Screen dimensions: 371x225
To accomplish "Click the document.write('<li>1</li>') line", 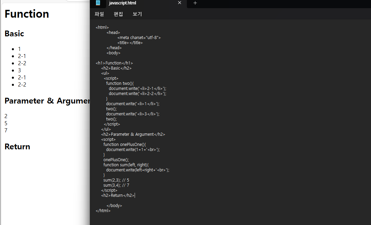I will point(133,104).
